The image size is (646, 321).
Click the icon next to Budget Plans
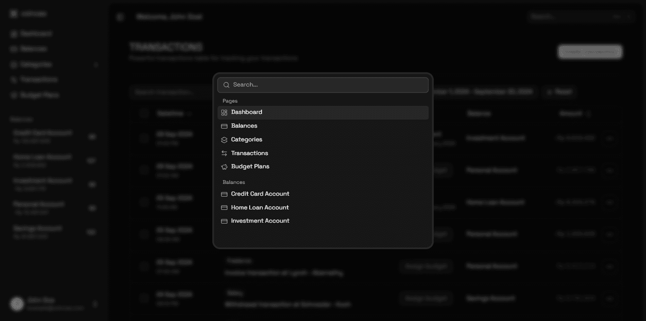coord(223,166)
